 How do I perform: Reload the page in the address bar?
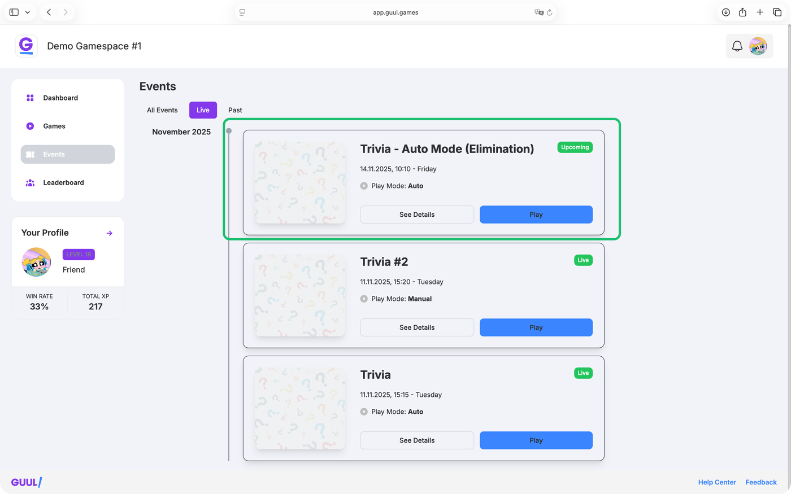549,12
